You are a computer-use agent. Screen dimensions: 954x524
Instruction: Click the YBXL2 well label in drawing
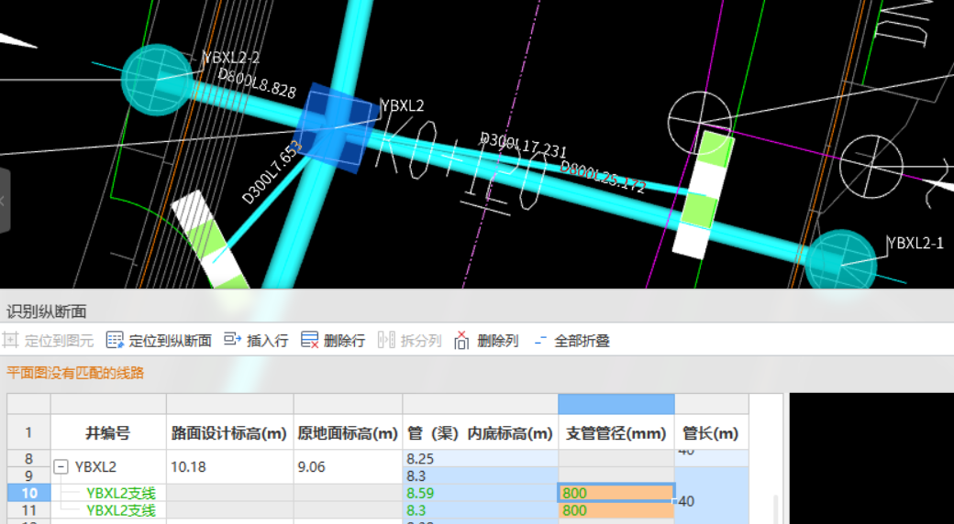pos(402,105)
